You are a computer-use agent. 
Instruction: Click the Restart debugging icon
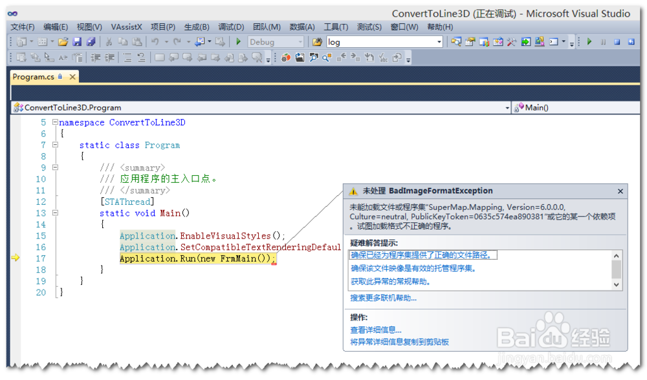tap(631, 42)
